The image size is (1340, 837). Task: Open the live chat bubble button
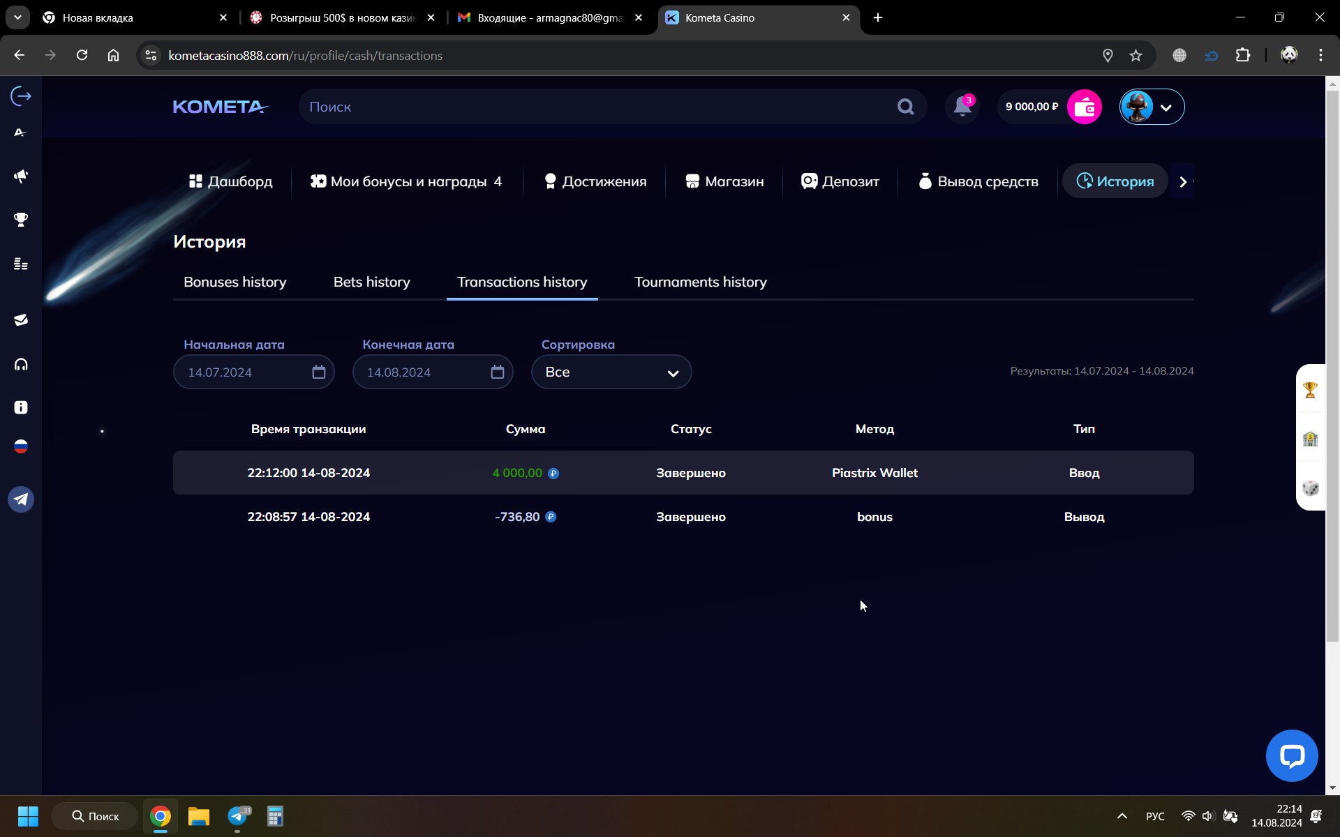pos(1291,755)
